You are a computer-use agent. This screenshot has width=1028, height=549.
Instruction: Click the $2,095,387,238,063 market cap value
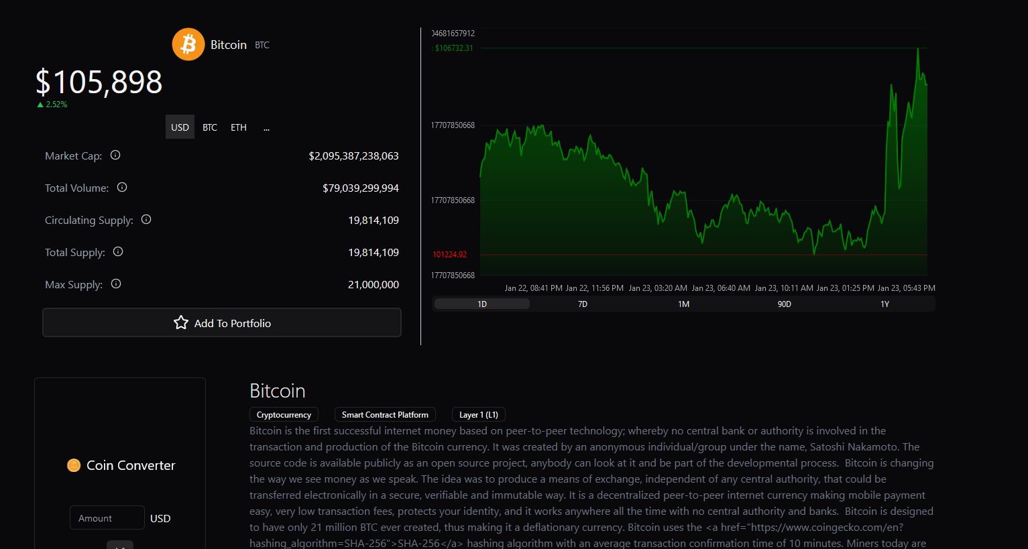click(353, 156)
